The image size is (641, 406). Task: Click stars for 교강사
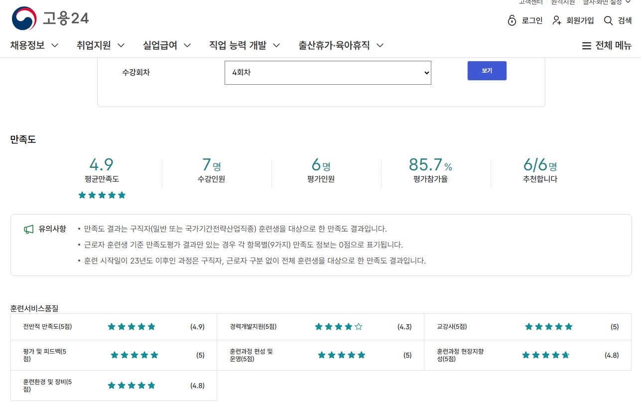pyautogui.click(x=549, y=327)
